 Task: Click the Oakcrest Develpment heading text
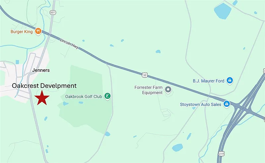[44, 86]
